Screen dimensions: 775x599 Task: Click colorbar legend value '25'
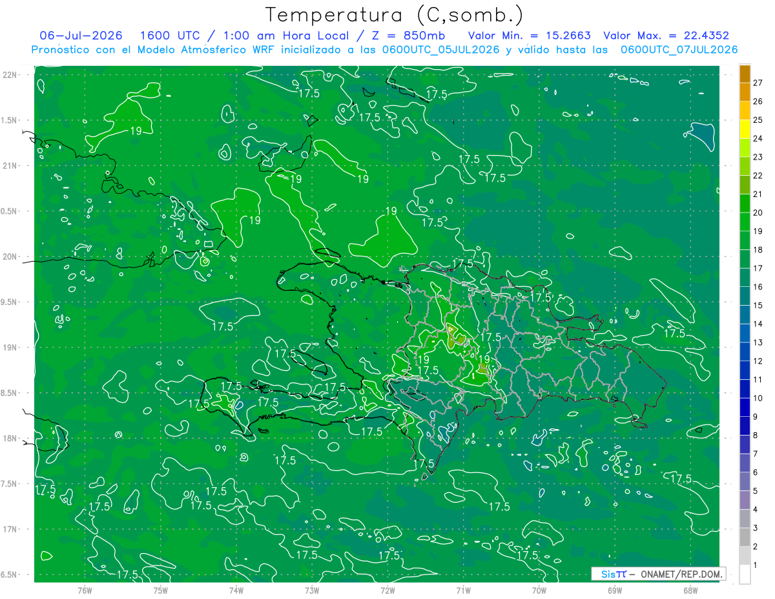(x=758, y=120)
